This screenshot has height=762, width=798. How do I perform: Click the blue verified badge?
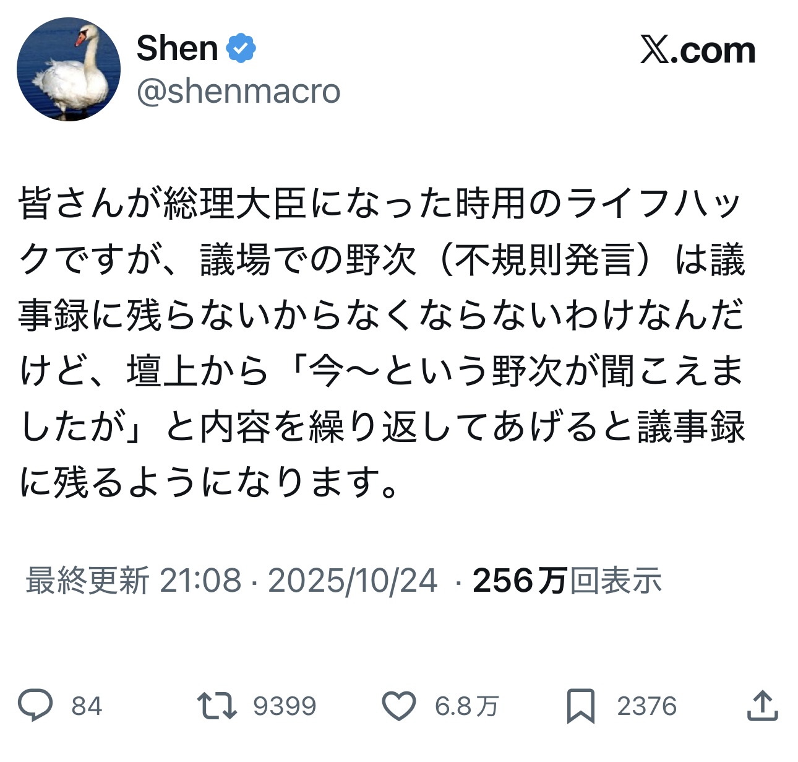point(241,48)
